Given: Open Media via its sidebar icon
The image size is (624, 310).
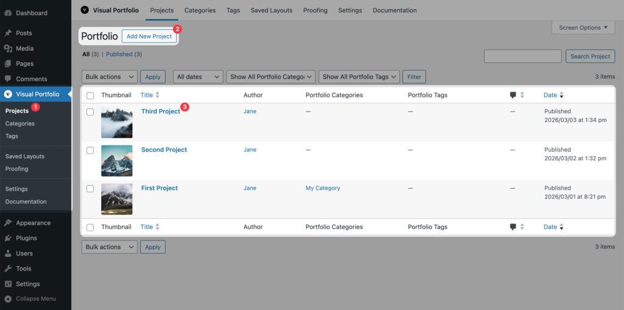Looking at the screenshot, I should coord(8,48).
